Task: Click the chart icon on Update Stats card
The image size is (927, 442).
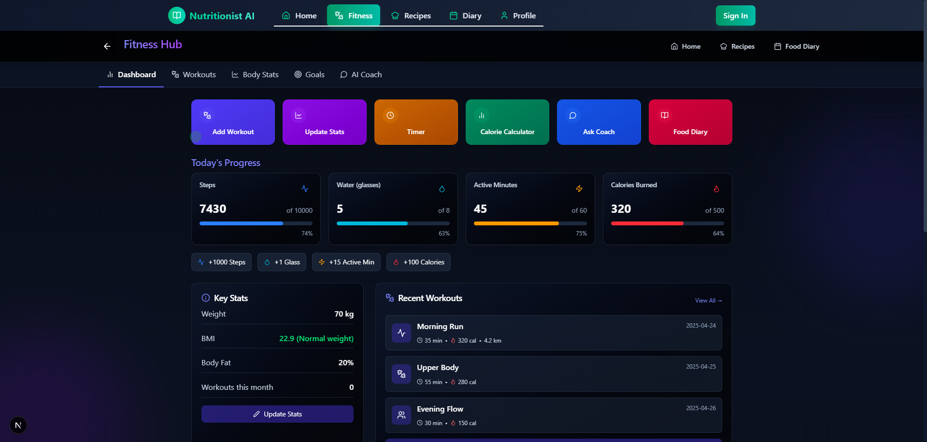Action: coord(299,115)
